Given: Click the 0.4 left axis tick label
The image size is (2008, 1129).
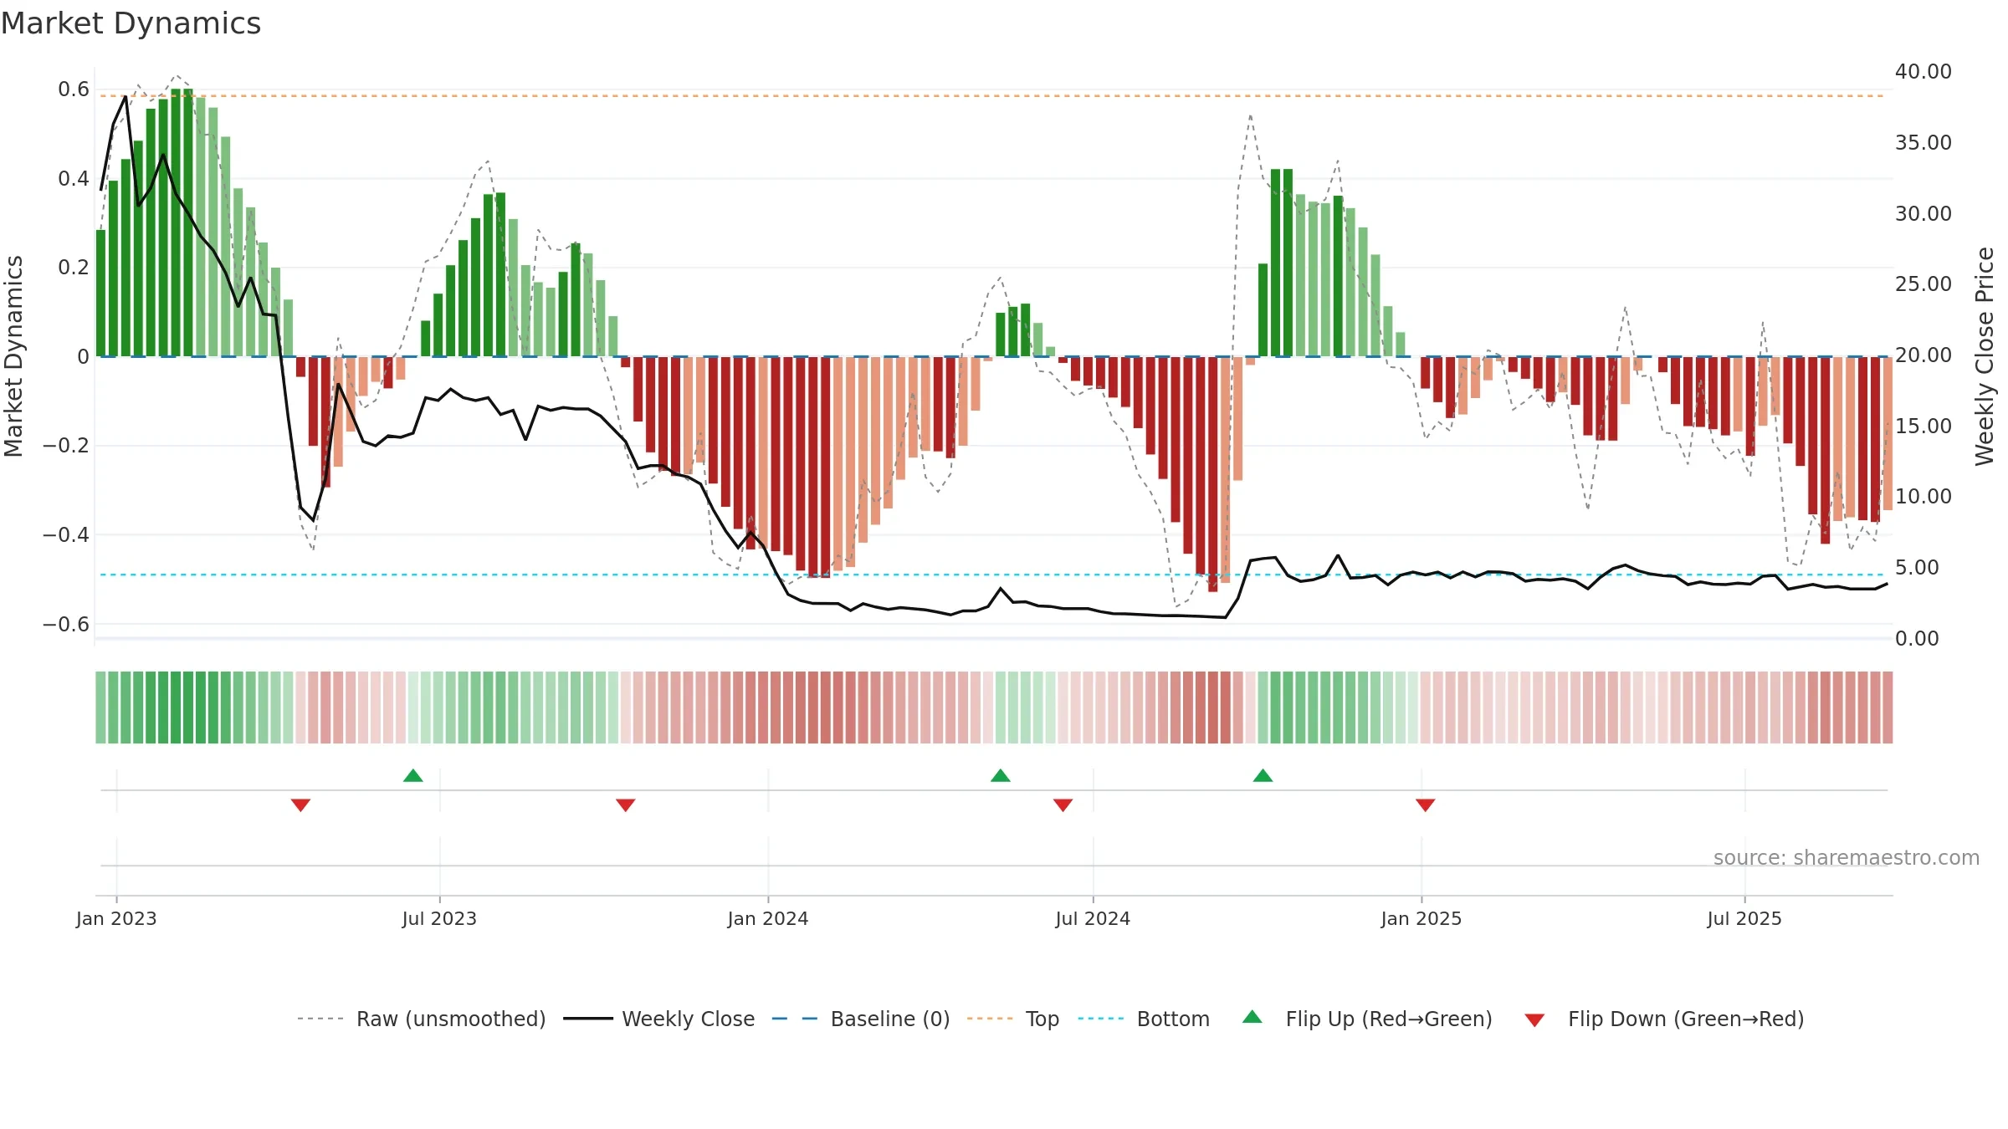Looking at the screenshot, I should [74, 178].
